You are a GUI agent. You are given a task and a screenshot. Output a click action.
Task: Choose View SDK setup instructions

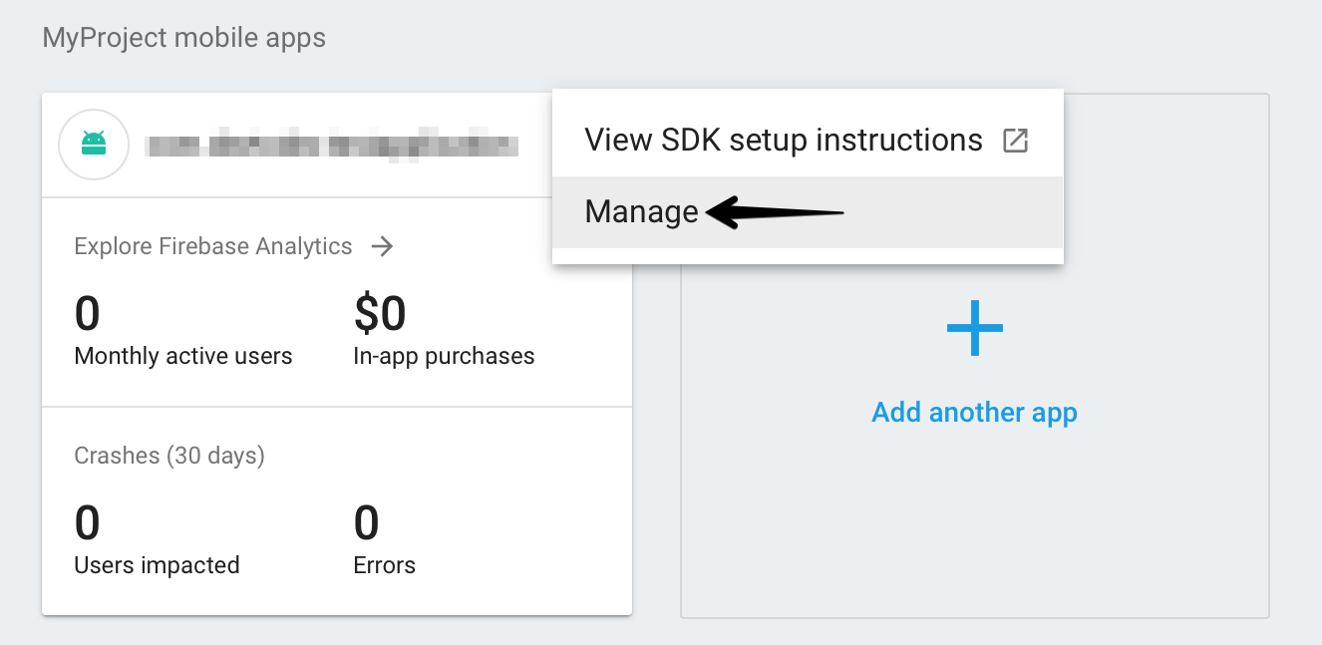point(783,141)
